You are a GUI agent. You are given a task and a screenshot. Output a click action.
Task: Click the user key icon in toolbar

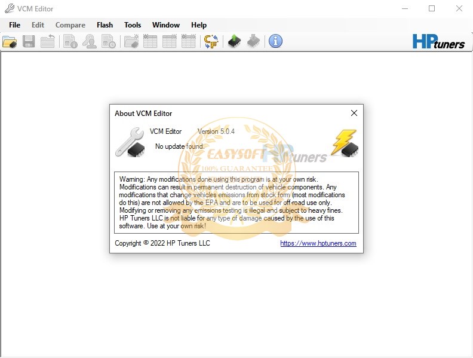click(90, 41)
